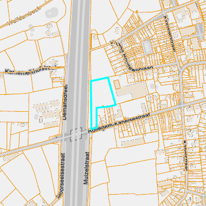Click the large building east of cyan parcel
Image resolution: width=206 pixels, height=206 pixels.
[x=132, y=90]
